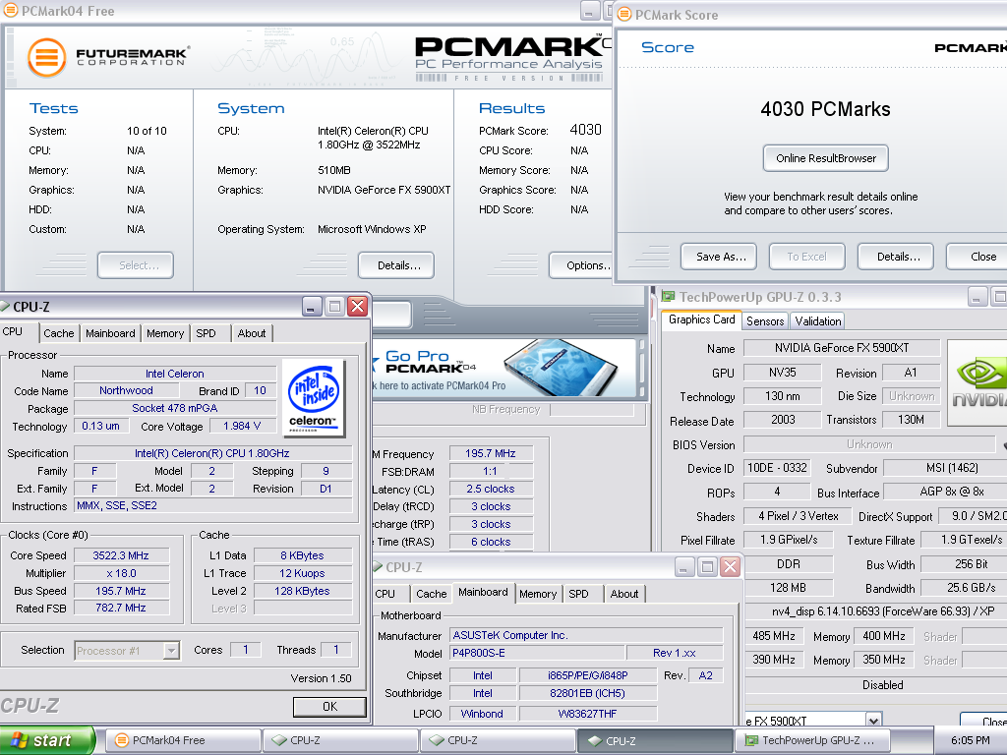
Task: Switch to PCMark04 Free taskbar item
Action: point(183,740)
